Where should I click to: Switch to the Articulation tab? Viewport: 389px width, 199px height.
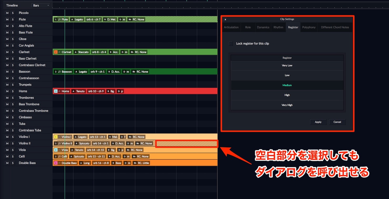231,27
